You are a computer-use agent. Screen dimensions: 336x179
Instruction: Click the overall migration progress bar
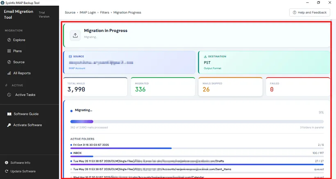coord(197,122)
